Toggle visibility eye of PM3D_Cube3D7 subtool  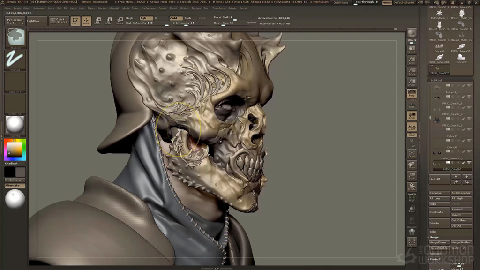pyautogui.click(x=469, y=163)
